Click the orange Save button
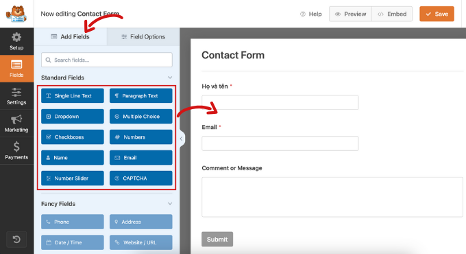 tap(437, 14)
